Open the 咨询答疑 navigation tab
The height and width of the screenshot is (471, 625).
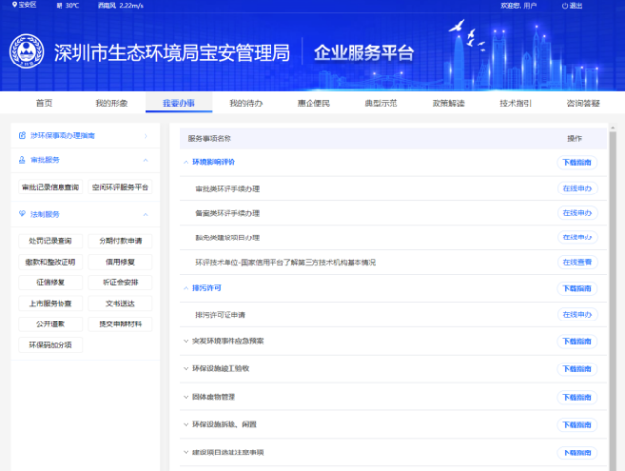583,103
